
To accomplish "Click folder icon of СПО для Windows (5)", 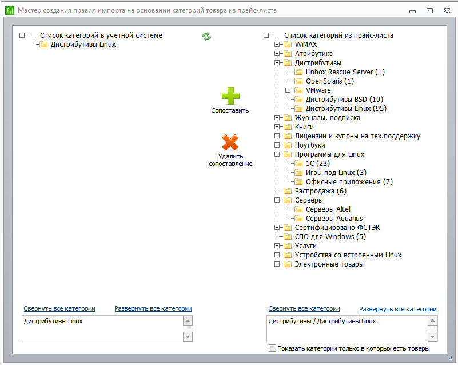I will pos(288,237).
